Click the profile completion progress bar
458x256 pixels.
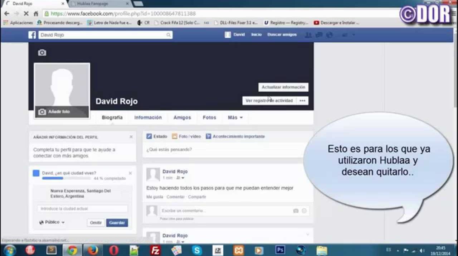pos(66,178)
